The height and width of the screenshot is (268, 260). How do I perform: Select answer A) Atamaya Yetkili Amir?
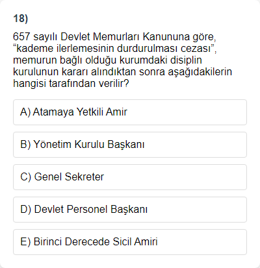[x=130, y=112]
